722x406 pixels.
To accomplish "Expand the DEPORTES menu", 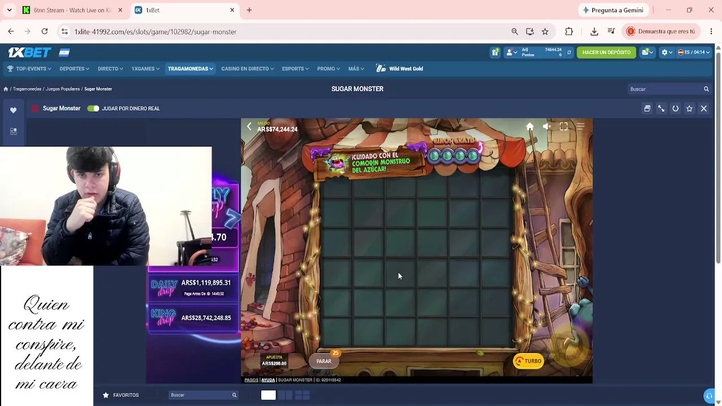I will pos(74,69).
